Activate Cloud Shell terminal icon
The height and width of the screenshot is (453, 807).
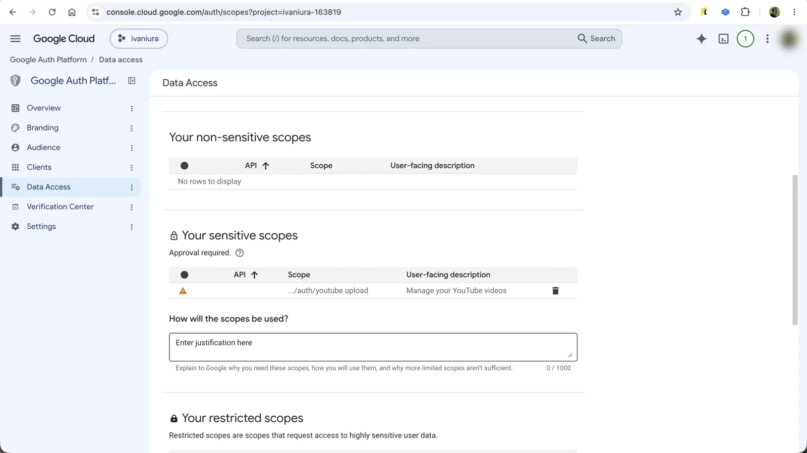click(723, 39)
